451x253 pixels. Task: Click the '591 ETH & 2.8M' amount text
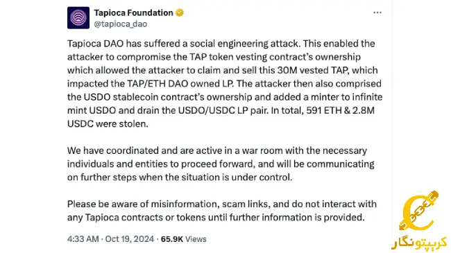pos(340,110)
